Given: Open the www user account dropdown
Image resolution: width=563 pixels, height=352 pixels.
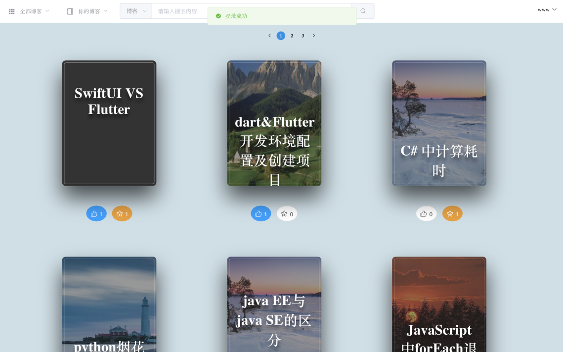Looking at the screenshot, I should pyautogui.click(x=547, y=10).
